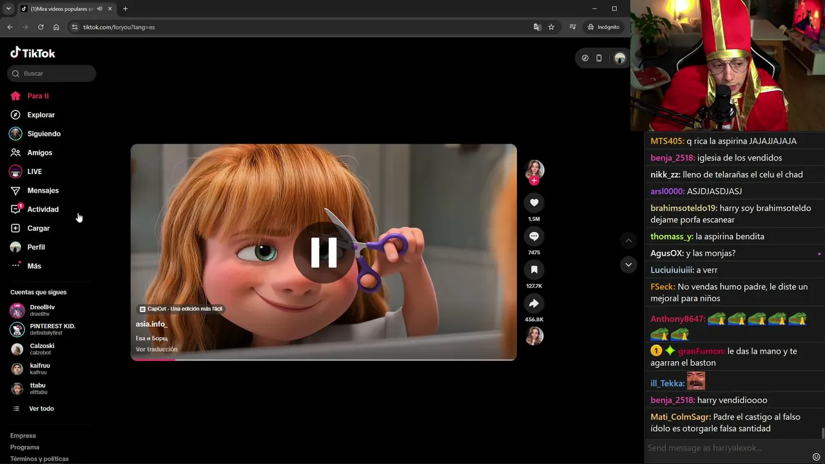Click the Buscar search field
This screenshot has height=464, width=825.
[52, 73]
